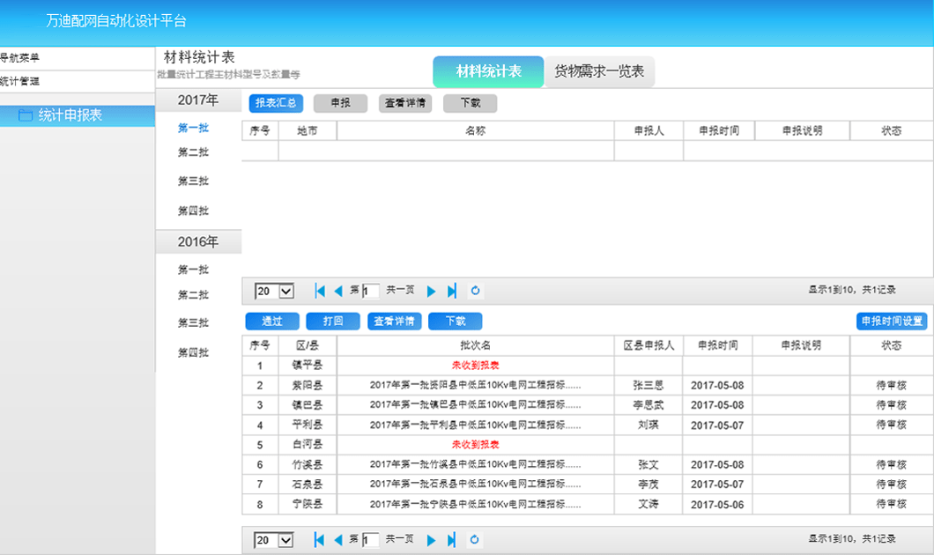Select 第四批 under 2016年
The height and width of the screenshot is (555, 934).
(x=193, y=352)
